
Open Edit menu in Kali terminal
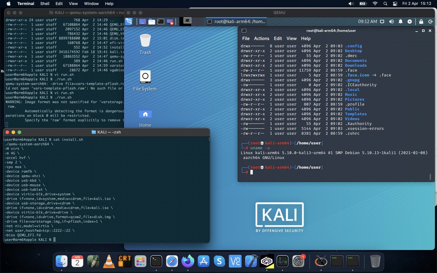(278, 38)
